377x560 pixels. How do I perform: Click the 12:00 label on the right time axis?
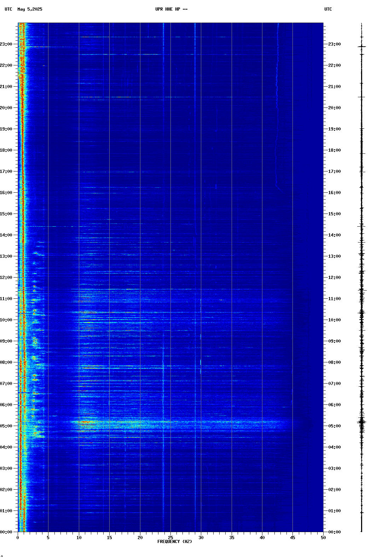click(x=335, y=278)
